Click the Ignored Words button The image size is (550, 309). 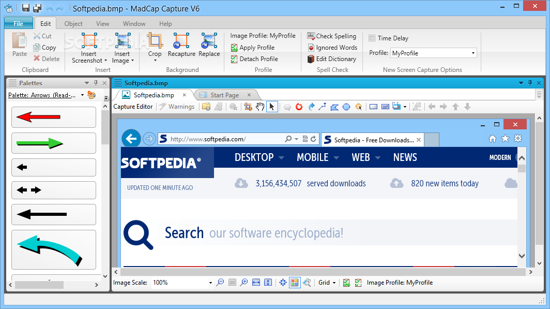(332, 48)
